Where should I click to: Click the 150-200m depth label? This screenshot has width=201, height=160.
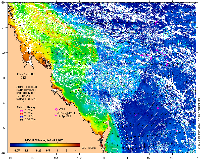[x=29, y=119]
